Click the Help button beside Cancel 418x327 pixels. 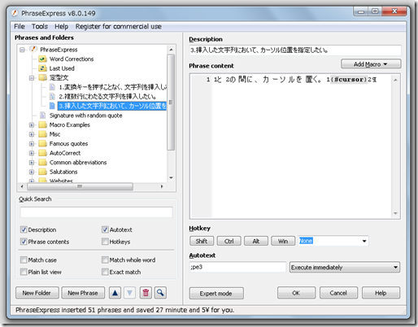[x=381, y=293]
